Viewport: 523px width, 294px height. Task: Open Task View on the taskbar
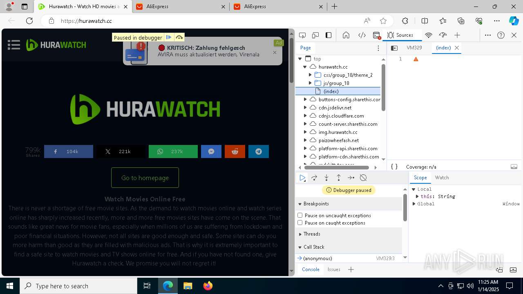click(147, 286)
